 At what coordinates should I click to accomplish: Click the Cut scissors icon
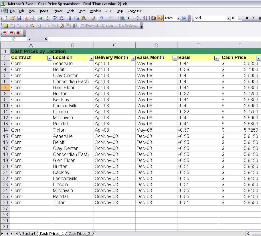70,18
